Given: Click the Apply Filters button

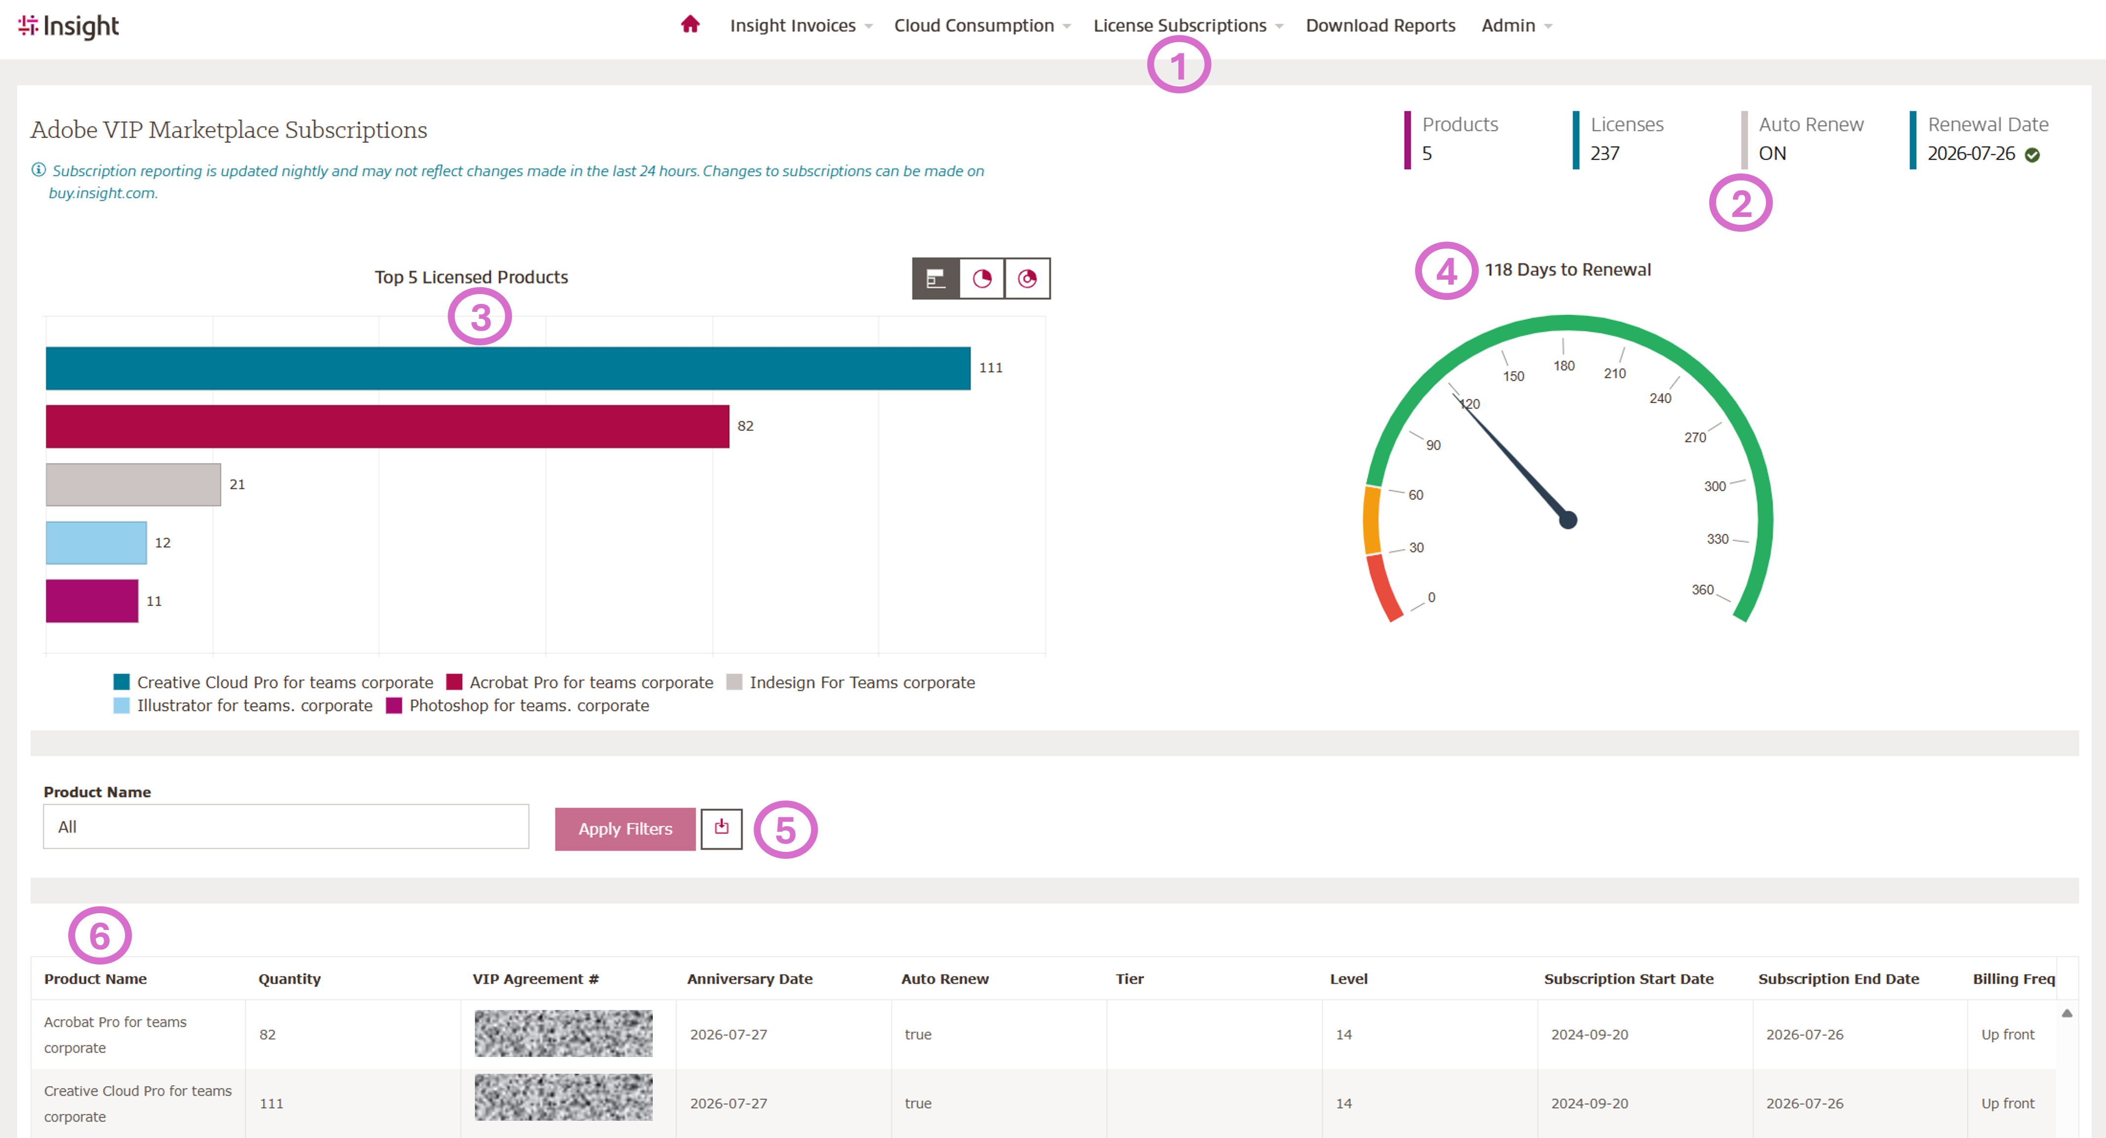Looking at the screenshot, I should 626,829.
